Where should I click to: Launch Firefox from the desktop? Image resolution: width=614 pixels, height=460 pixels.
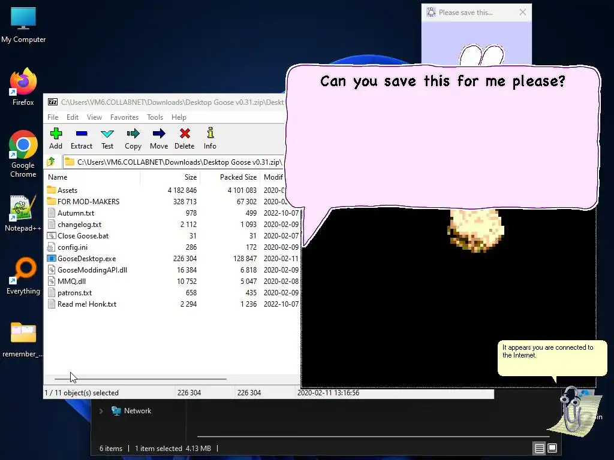click(23, 87)
